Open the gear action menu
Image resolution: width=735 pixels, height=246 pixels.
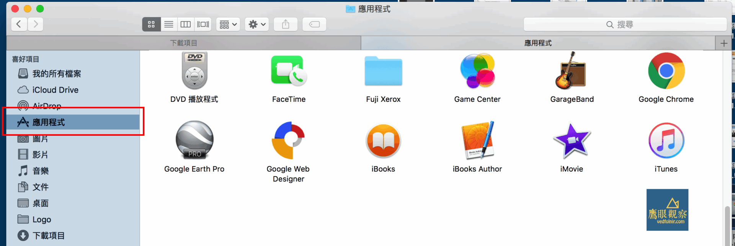click(x=257, y=24)
